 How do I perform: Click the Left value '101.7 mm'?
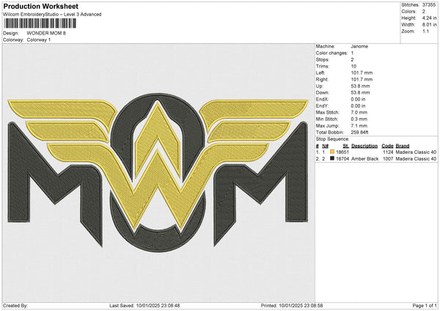pyautogui.click(x=362, y=73)
